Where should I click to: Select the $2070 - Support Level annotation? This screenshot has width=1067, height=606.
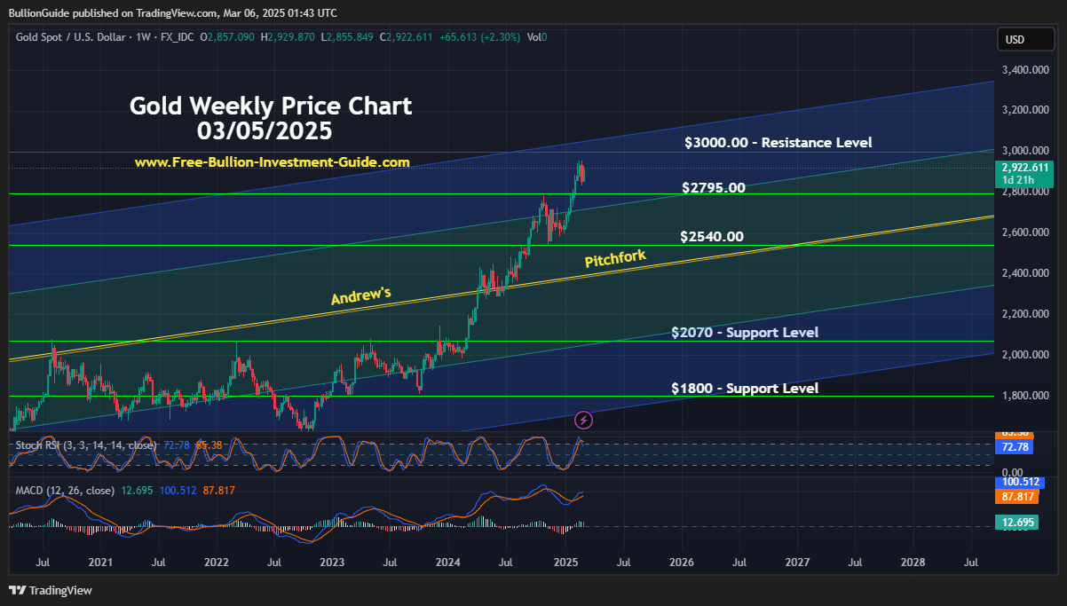[745, 332]
